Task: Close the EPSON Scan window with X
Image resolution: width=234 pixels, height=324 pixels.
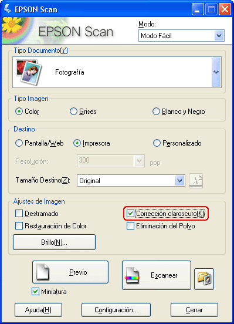Action: point(225,9)
